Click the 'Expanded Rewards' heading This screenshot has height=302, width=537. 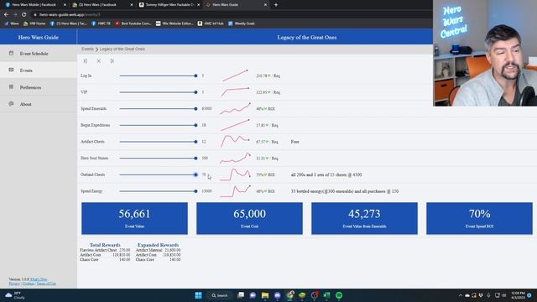point(158,245)
